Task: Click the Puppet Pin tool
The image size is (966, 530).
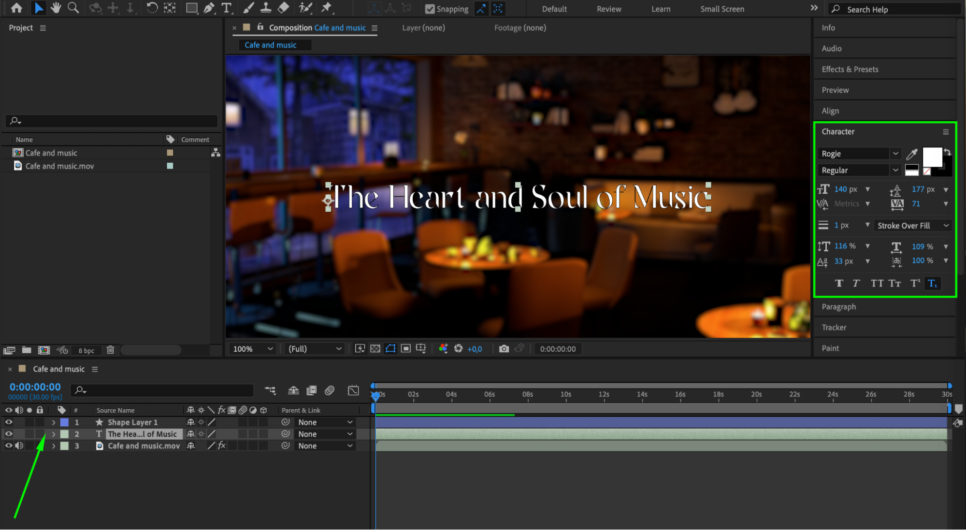Action: 327,8
